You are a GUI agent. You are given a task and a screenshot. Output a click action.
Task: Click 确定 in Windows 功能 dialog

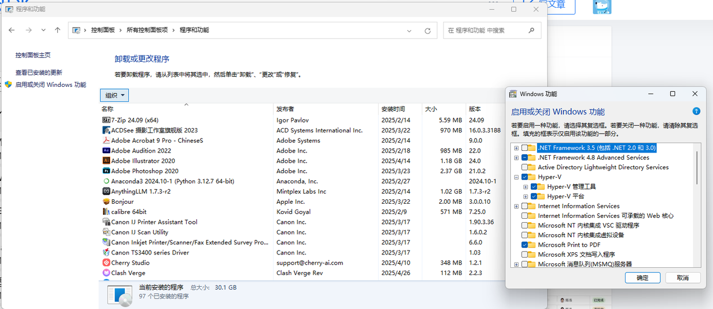(x=642, y=278)
